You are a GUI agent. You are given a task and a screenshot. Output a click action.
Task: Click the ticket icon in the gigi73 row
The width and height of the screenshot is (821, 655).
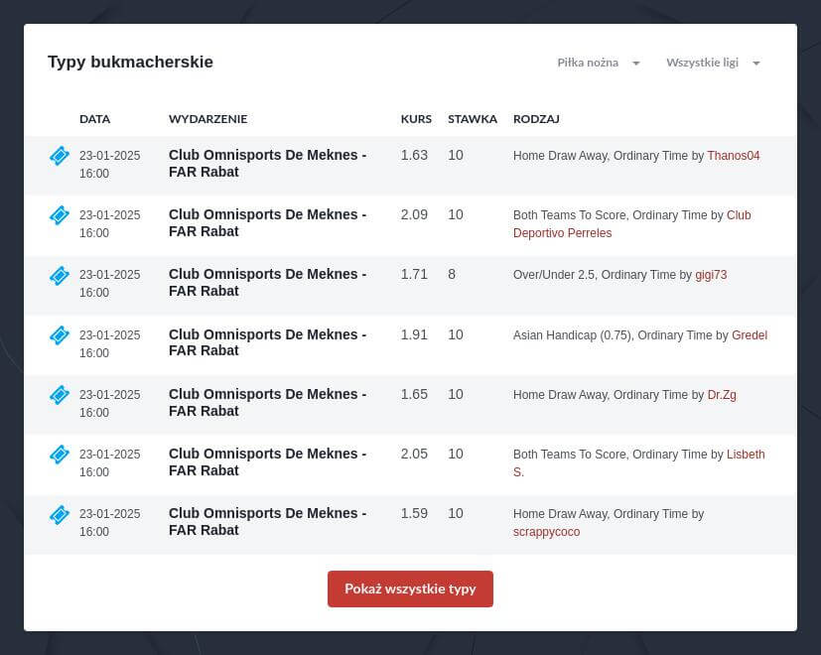click(x=60, y=276)
